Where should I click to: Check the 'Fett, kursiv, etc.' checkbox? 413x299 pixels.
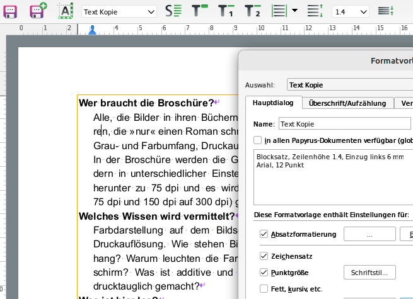(264, 289)
